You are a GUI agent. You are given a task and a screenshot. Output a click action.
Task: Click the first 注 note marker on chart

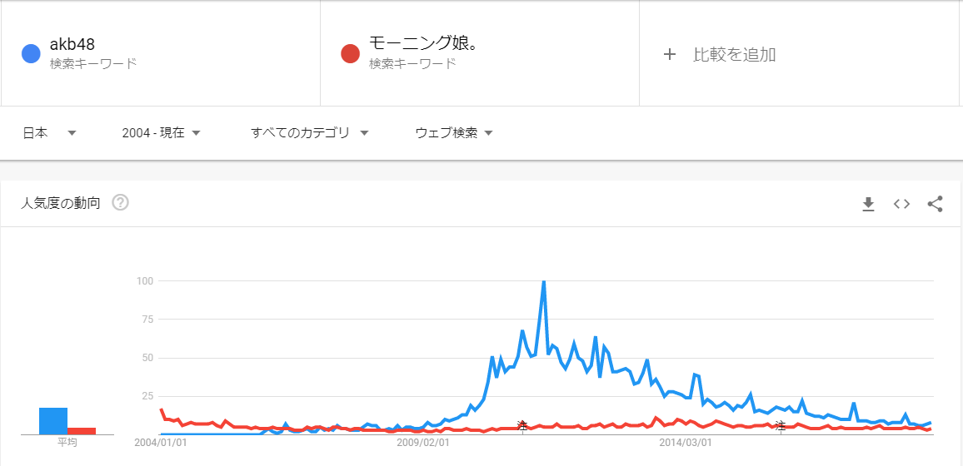[522, 424]
